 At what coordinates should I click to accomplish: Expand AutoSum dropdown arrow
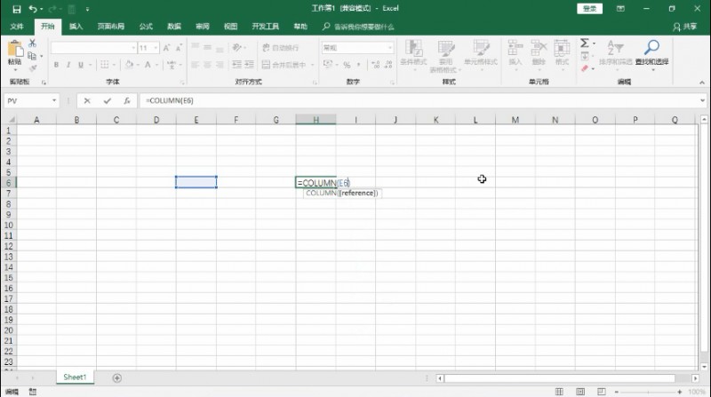[594, 44]
